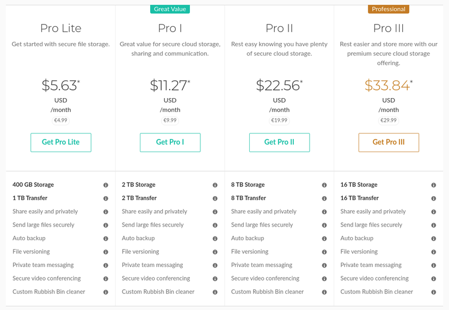Click the orange Professional label

coord(389,9)
